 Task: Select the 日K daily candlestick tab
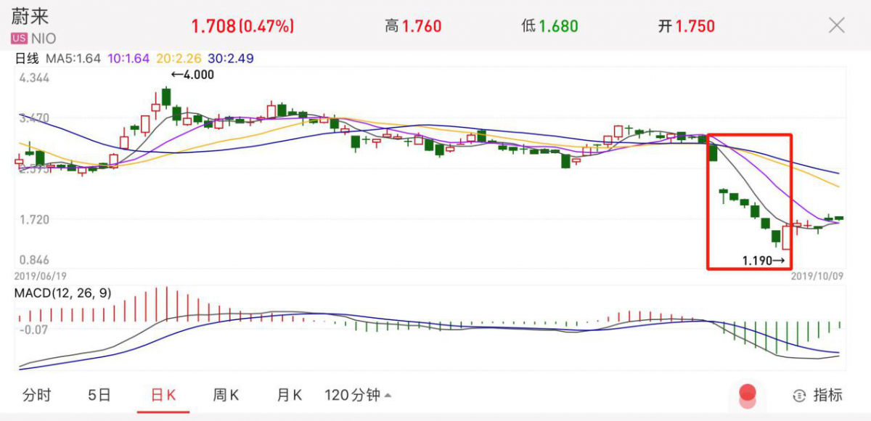[x=163, y=395]
